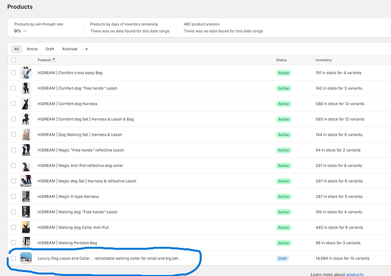The width and height of the screenshot is (391, 276).
Task: Switch to the Active tab
Action: [x=32, y=49]
